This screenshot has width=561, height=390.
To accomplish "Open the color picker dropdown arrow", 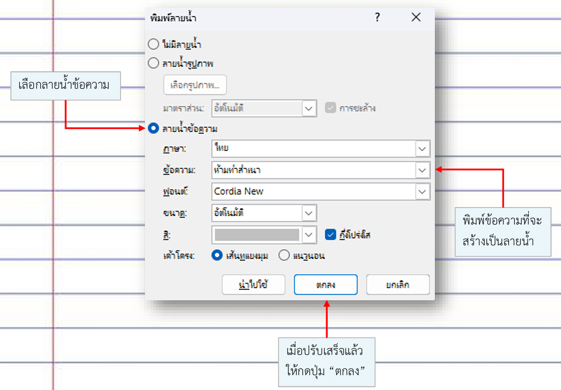I will click(x=309, y=234).
